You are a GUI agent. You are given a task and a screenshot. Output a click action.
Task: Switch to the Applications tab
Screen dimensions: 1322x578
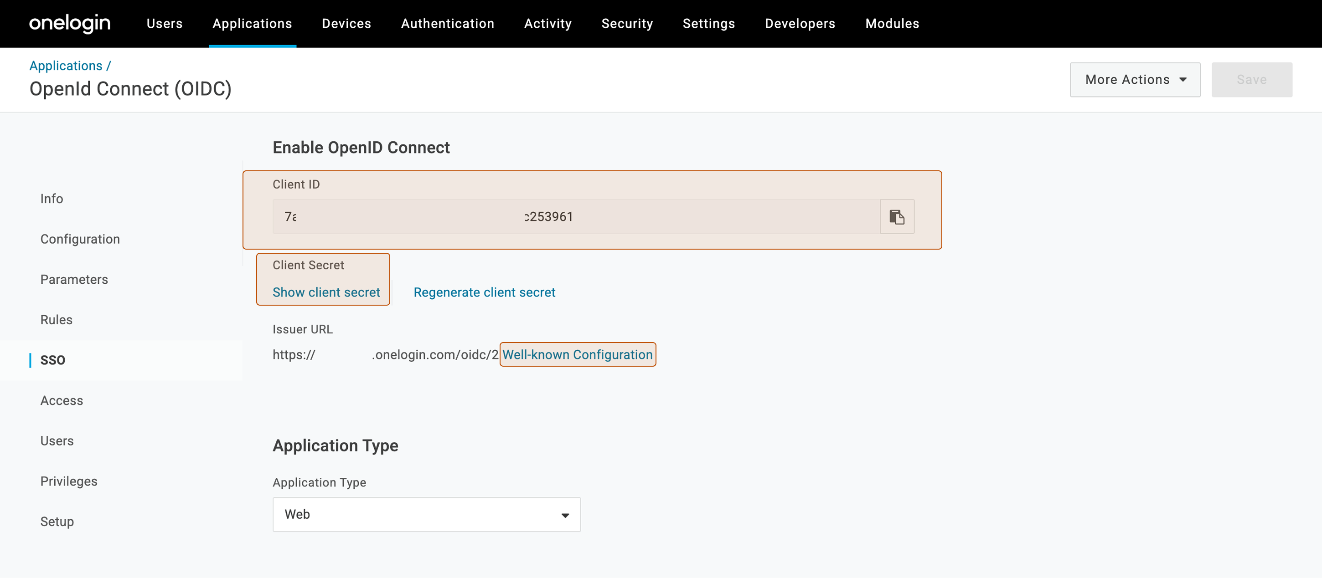click(252, 23)
